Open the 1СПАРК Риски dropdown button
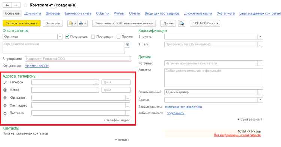Image resolution: width=281 pixels, height=147 pixels. pyautogui.click(x=205, y=23)
